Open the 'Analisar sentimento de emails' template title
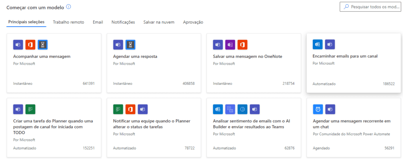The image size is (403, 161). [x=251, y=124]
